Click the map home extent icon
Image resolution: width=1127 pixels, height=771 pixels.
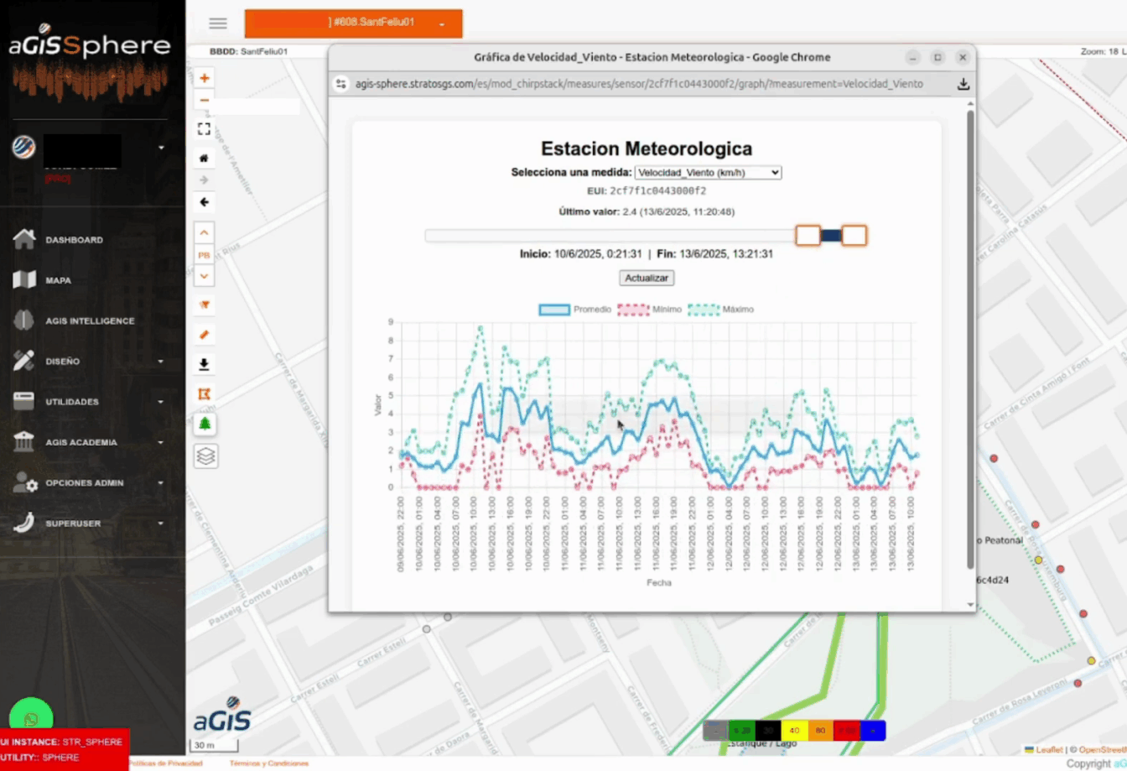tap(204, 158)
